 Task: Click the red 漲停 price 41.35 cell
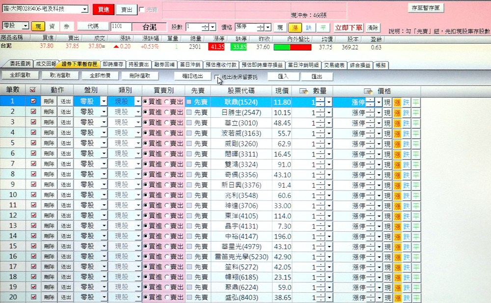(x=217, y=47)
